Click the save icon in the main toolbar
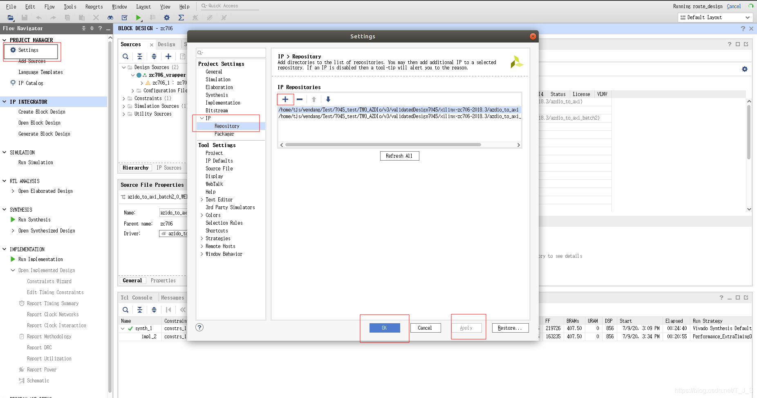This screenshot has height=398, width=757. click(x=25, y=18)
